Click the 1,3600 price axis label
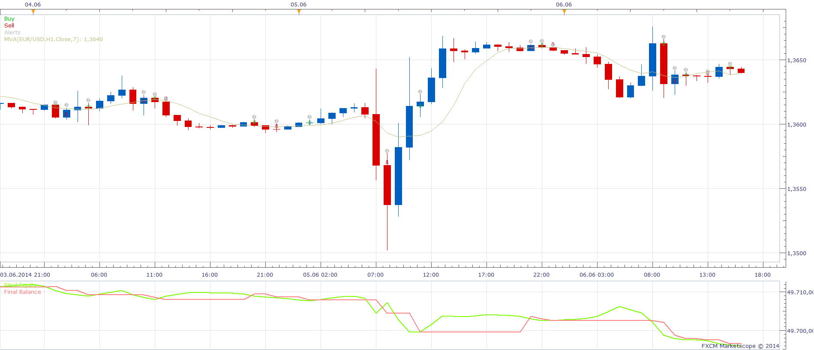The width and height of the screenshot is (814, 350). click(796, 125)
